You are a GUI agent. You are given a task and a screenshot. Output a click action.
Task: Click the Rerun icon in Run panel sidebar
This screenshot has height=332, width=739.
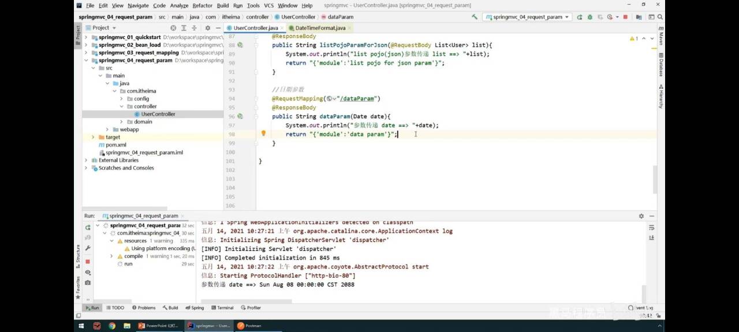[88, 228]
